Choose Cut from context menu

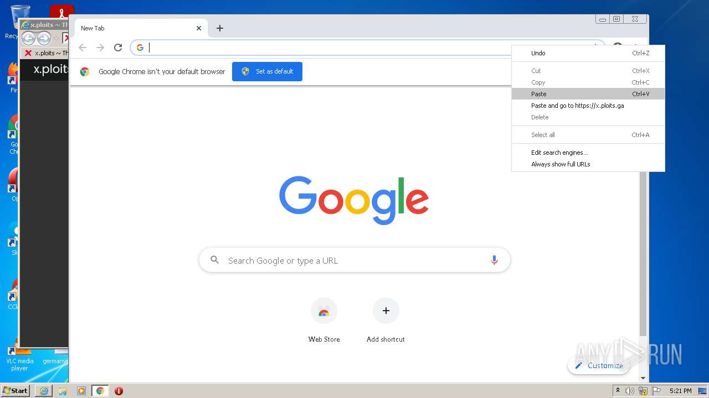(588, 71)
